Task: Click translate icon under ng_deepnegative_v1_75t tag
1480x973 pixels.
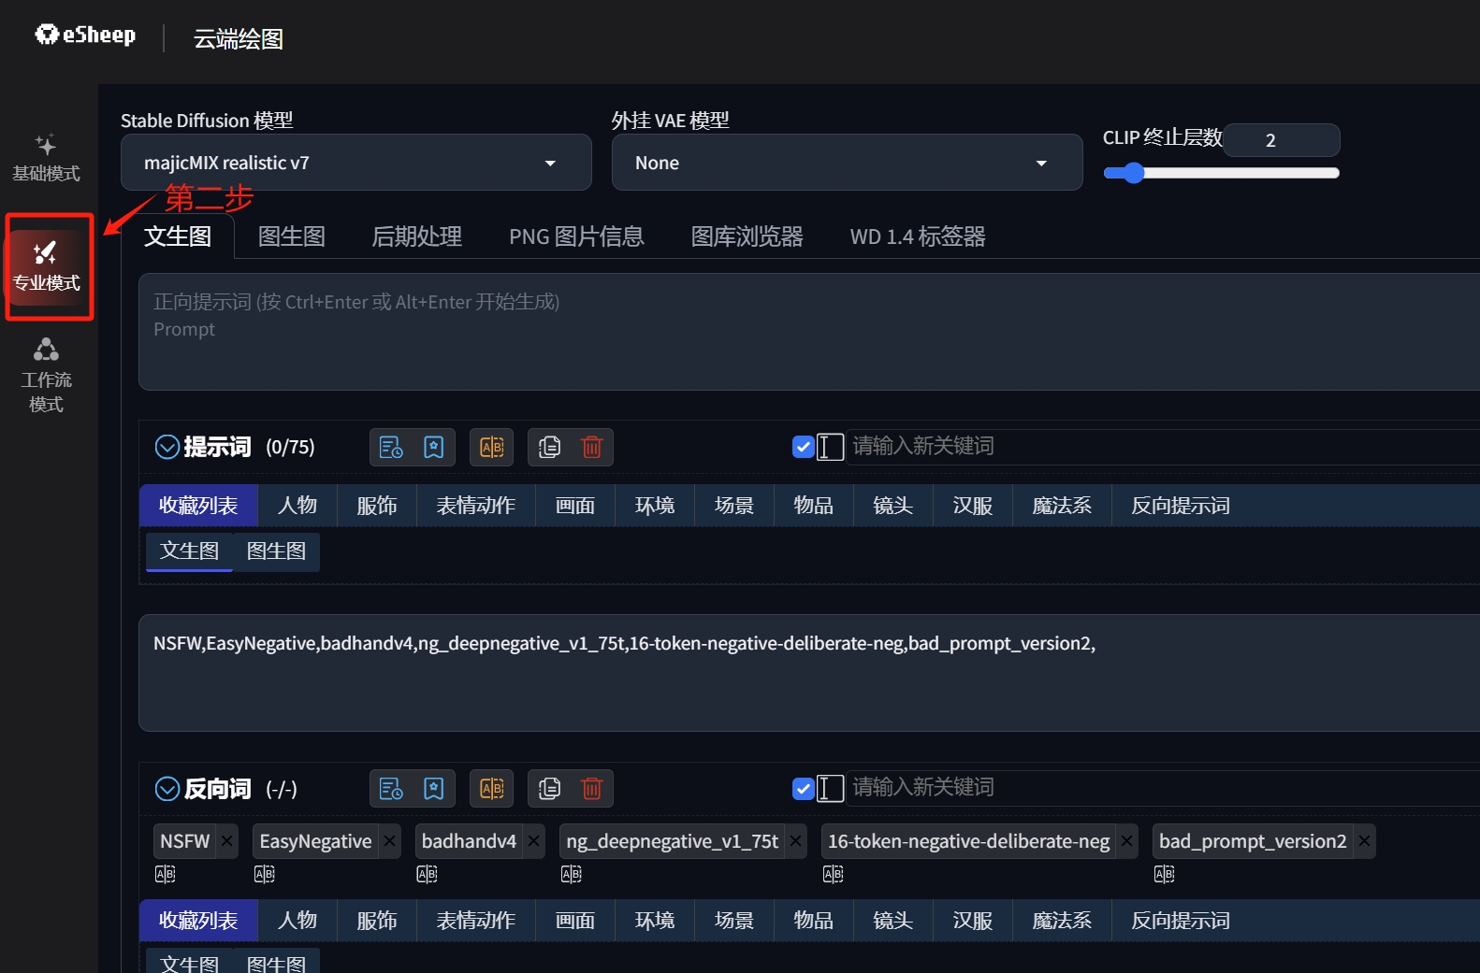Action: point(572,874)
